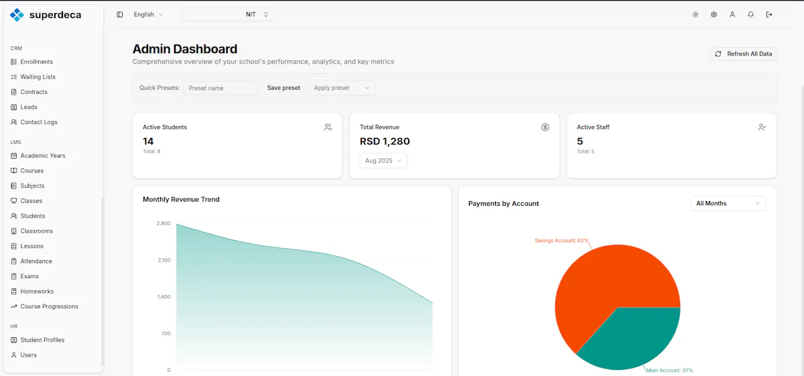This screenshot has height=376, width=804.
Task: Click the sidebar vertical scrollbar
Action: (102, 281)
